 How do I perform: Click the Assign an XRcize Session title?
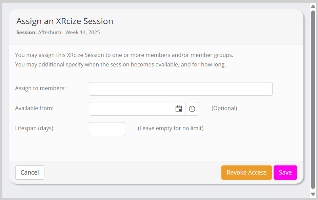(65, 21)
